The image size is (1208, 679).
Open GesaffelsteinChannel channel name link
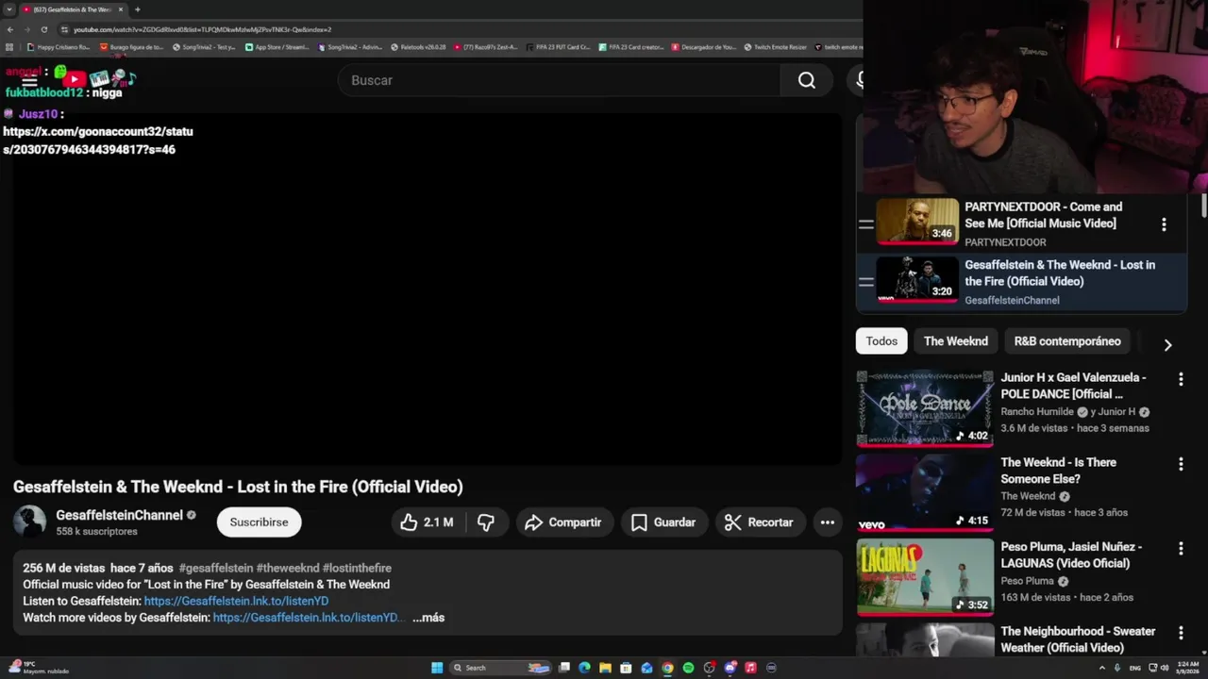point(119,515)
